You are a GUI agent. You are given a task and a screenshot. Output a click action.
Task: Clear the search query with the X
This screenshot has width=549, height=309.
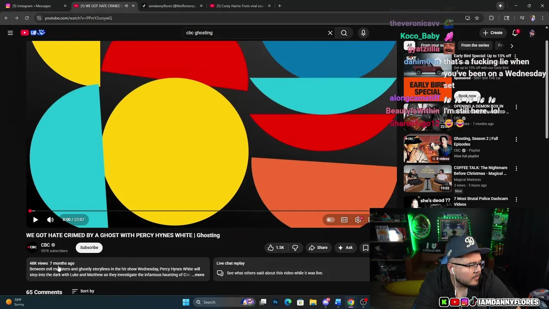(x=330, y=33)
